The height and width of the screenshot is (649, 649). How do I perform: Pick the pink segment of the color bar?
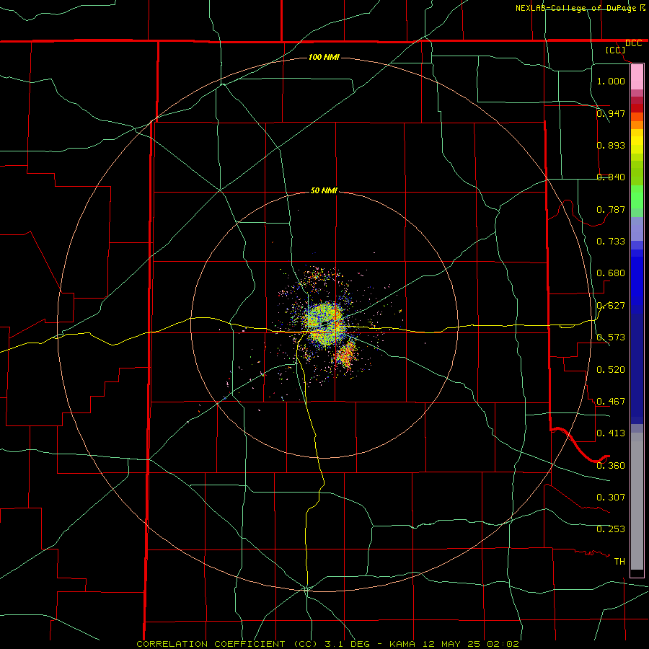pos(637,77)
